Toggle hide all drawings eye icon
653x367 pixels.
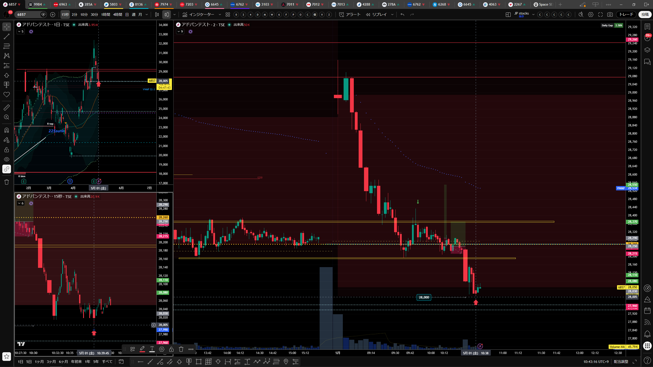(7, 159)
